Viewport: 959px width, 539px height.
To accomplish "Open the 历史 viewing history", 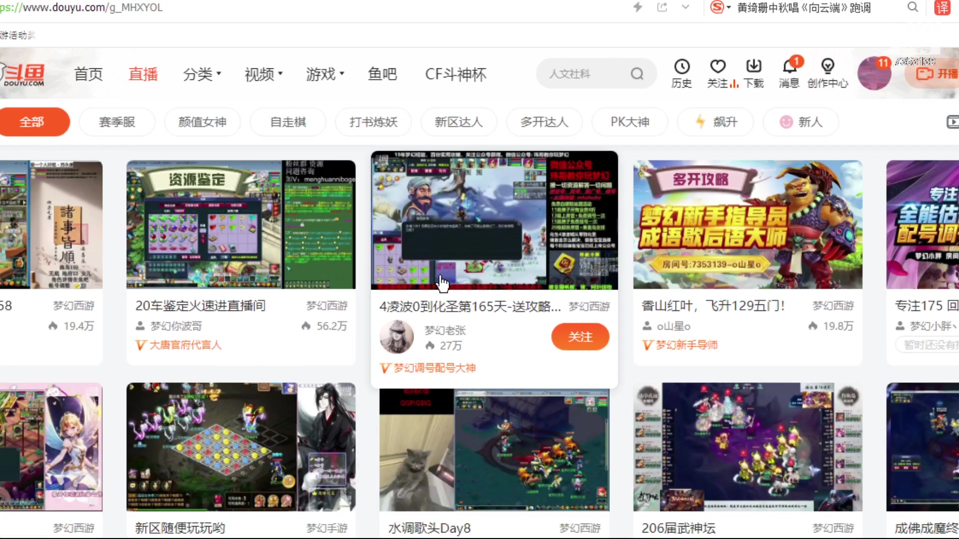I will [x=681, y=73].
